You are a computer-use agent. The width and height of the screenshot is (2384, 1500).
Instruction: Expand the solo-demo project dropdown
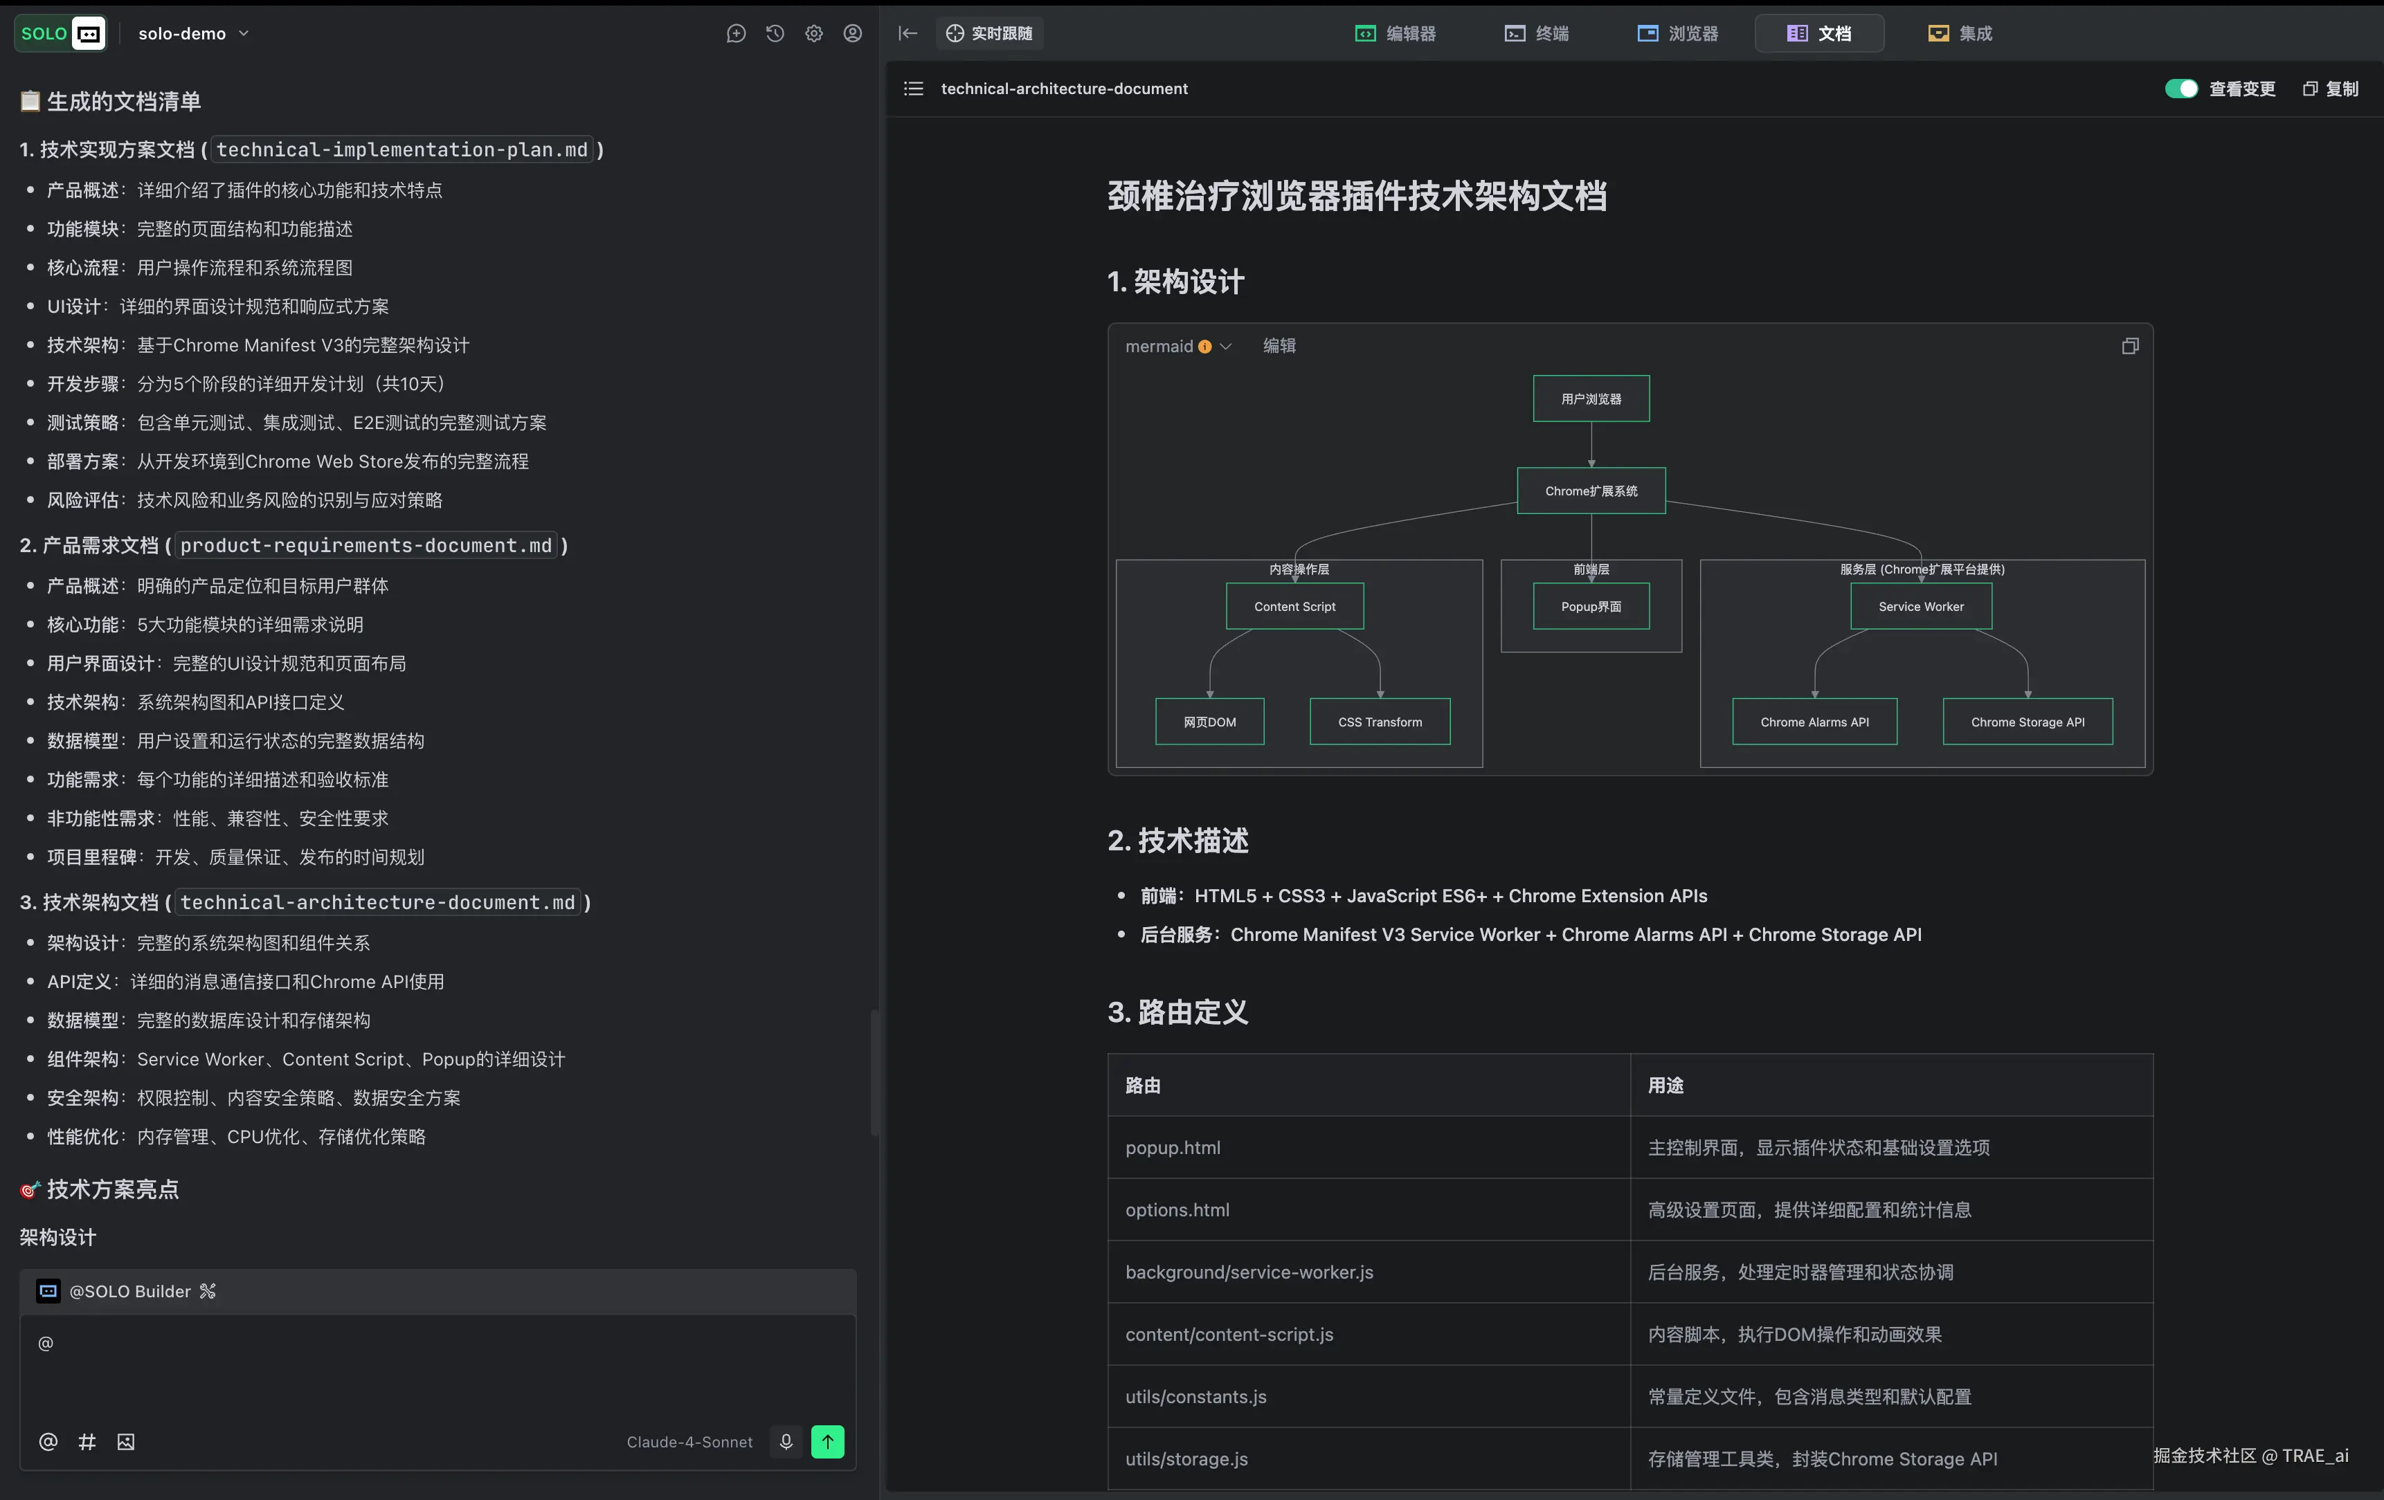[194, 34]
